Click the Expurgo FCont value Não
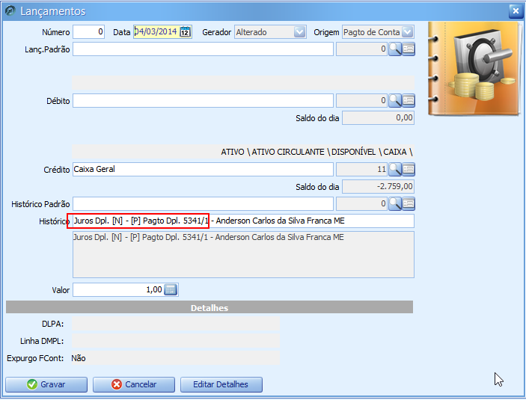Screen dimensions: 526x400 [x=79, y=358]
